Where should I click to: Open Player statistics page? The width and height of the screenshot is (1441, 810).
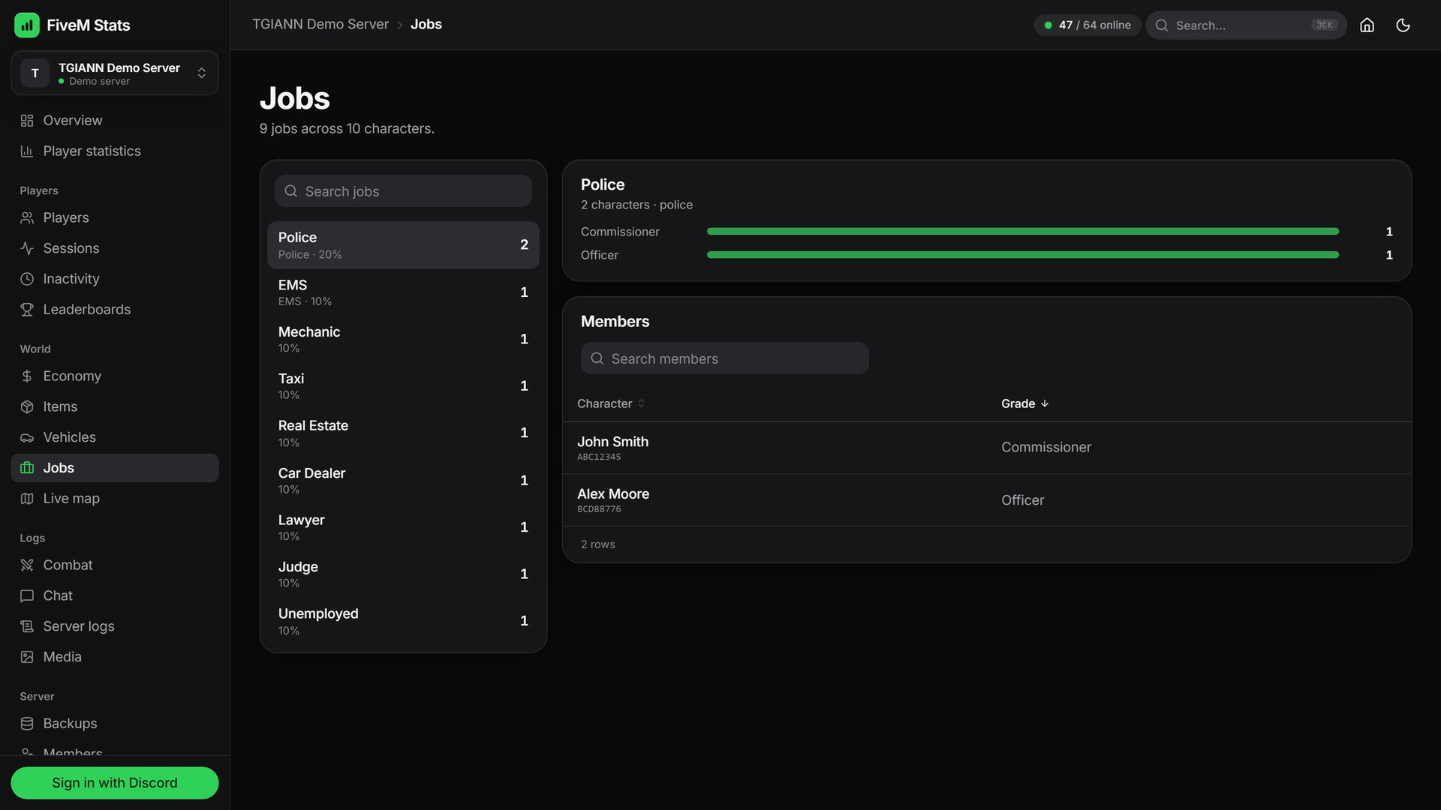coord(115,151)
